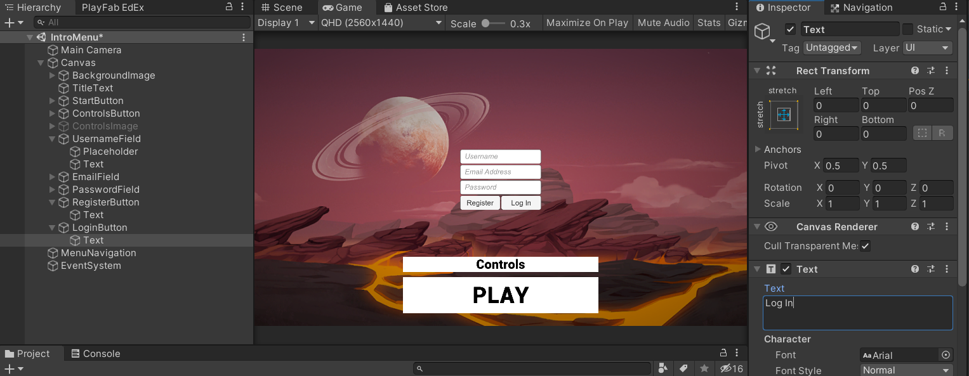Open the anchor presets stretch box
The height and width of the screenshot is (376, 969).
pos(784,115)
